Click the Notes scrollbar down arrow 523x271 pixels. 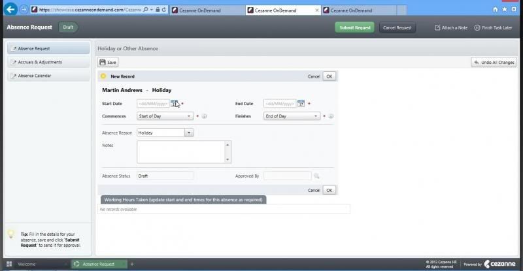tap(228, 159)
